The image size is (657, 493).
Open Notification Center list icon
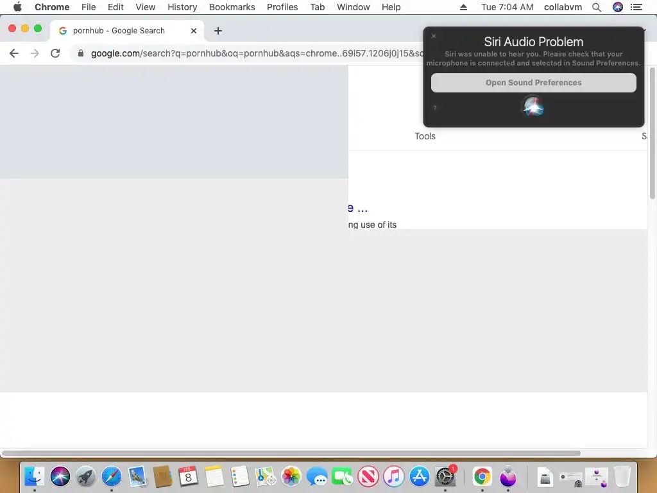pos(636,7)
